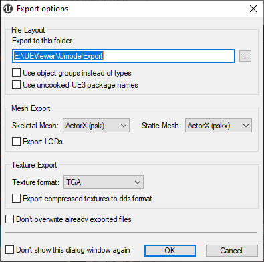Open the Texture format TGA dropdown
This screenshot has width=264, height=262.
104,182
